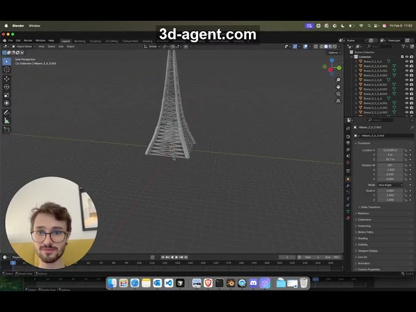Hide Brace_0_1_0_A with its eye icon

(x=407, y=61)
